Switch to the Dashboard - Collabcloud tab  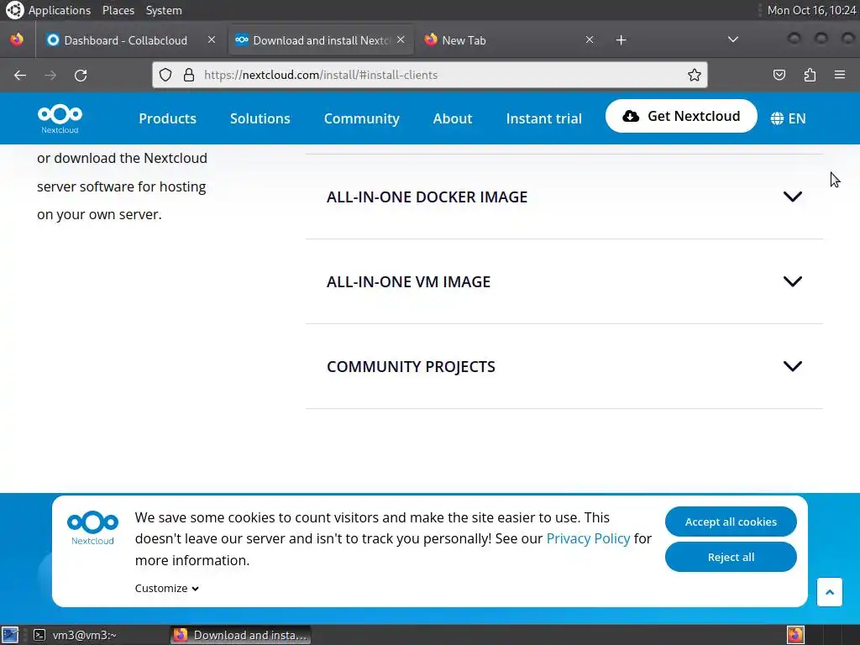[x=130, y=40]
